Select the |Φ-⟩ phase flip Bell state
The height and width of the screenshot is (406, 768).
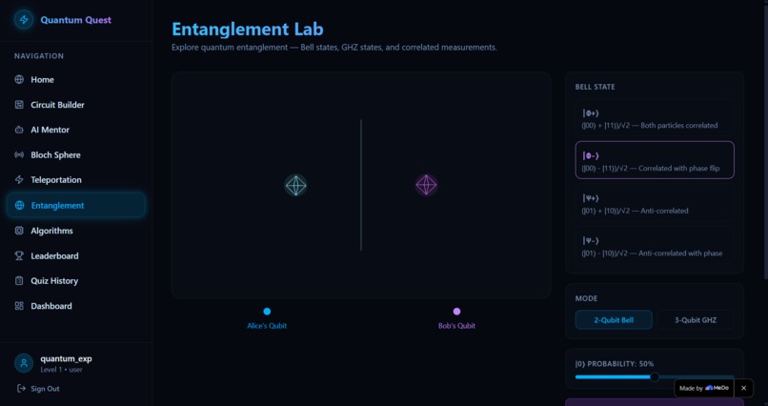click(655, 160)
